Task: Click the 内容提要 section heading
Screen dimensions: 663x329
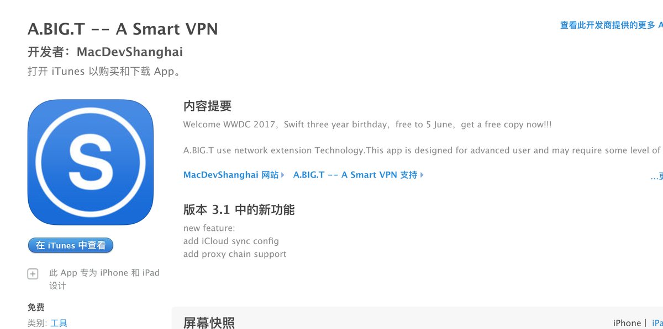Action: point(207,106)
